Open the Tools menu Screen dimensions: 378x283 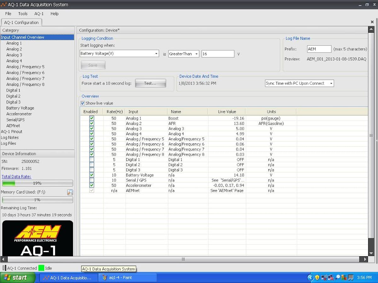tap(23, 14)
